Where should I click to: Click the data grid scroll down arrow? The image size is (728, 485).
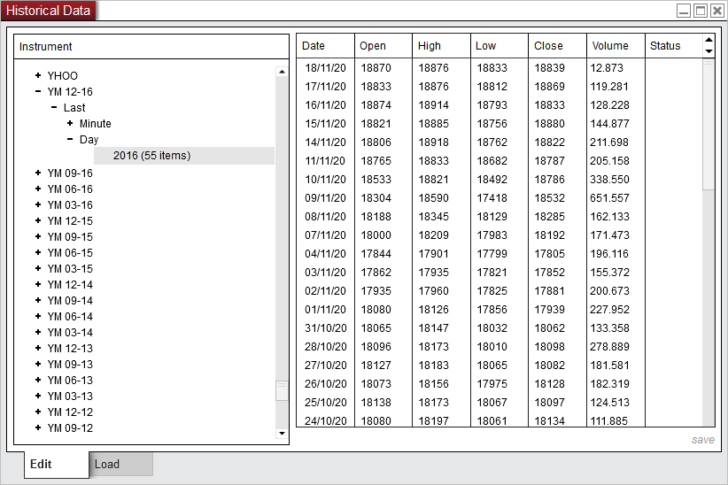(709, 51)
